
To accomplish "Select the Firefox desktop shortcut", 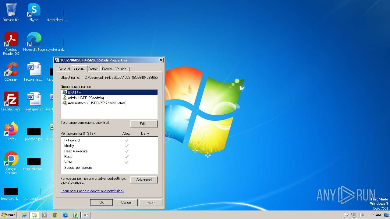I will click(11, 131).
